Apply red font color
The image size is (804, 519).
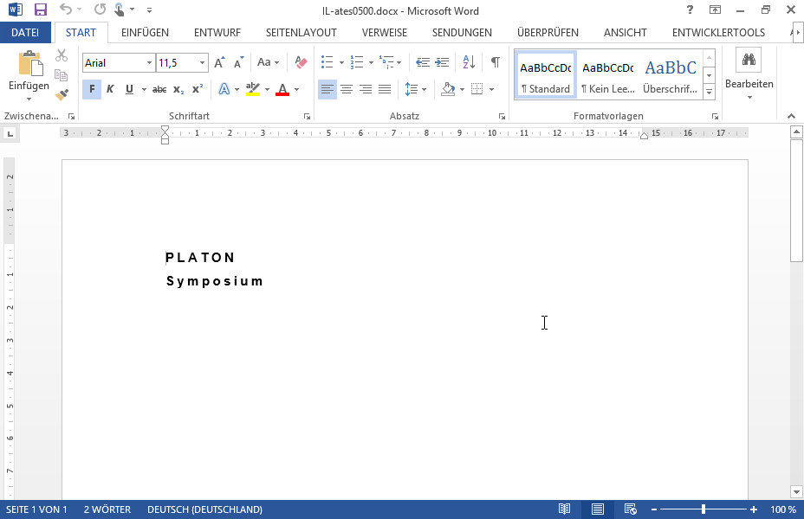coord(282,90)
